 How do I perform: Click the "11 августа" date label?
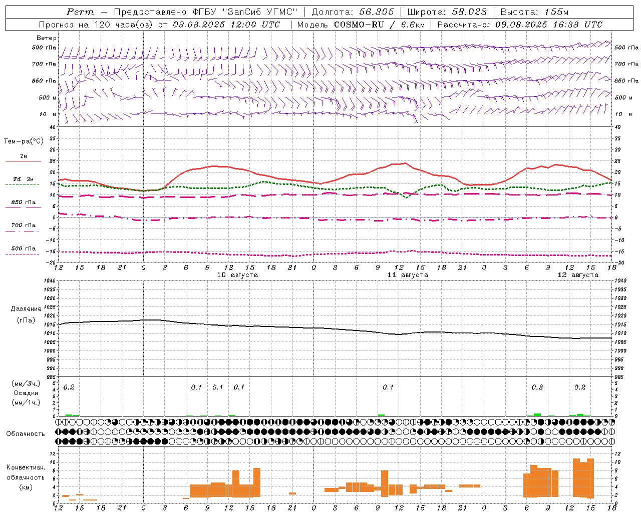click(x=408, y=274)
